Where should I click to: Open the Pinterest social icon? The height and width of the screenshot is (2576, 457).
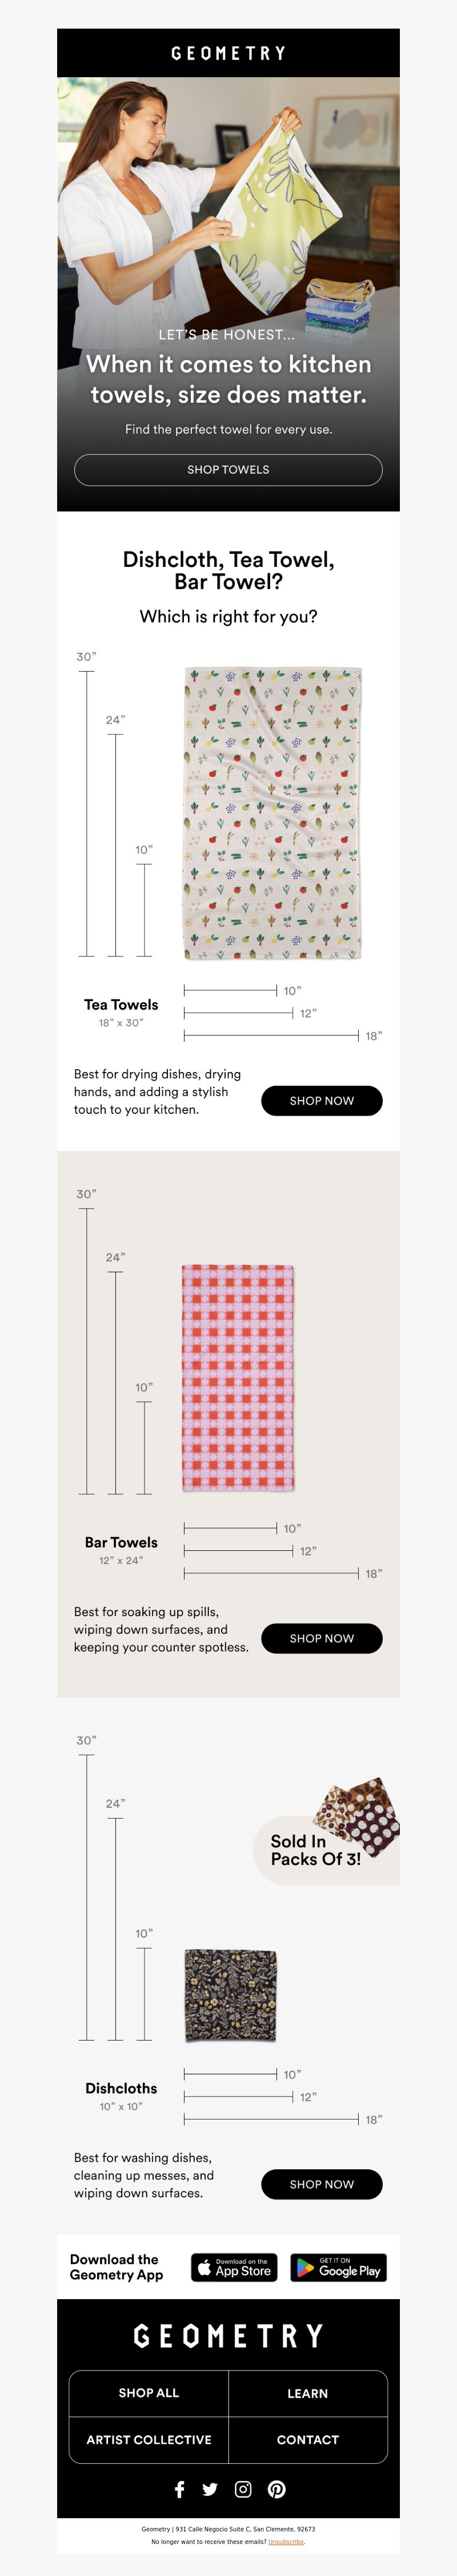(x=276, y=2489)
